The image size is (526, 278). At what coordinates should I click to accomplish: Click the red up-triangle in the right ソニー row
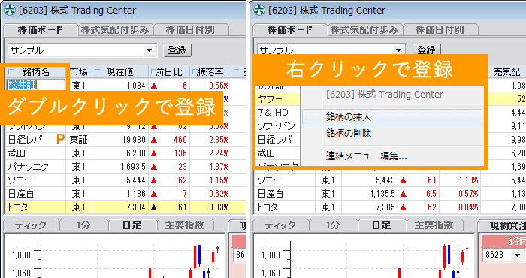click(404, 180)
